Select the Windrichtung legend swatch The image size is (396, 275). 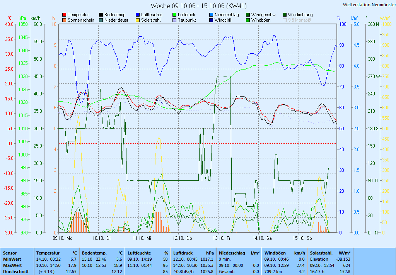pos(285,15)
